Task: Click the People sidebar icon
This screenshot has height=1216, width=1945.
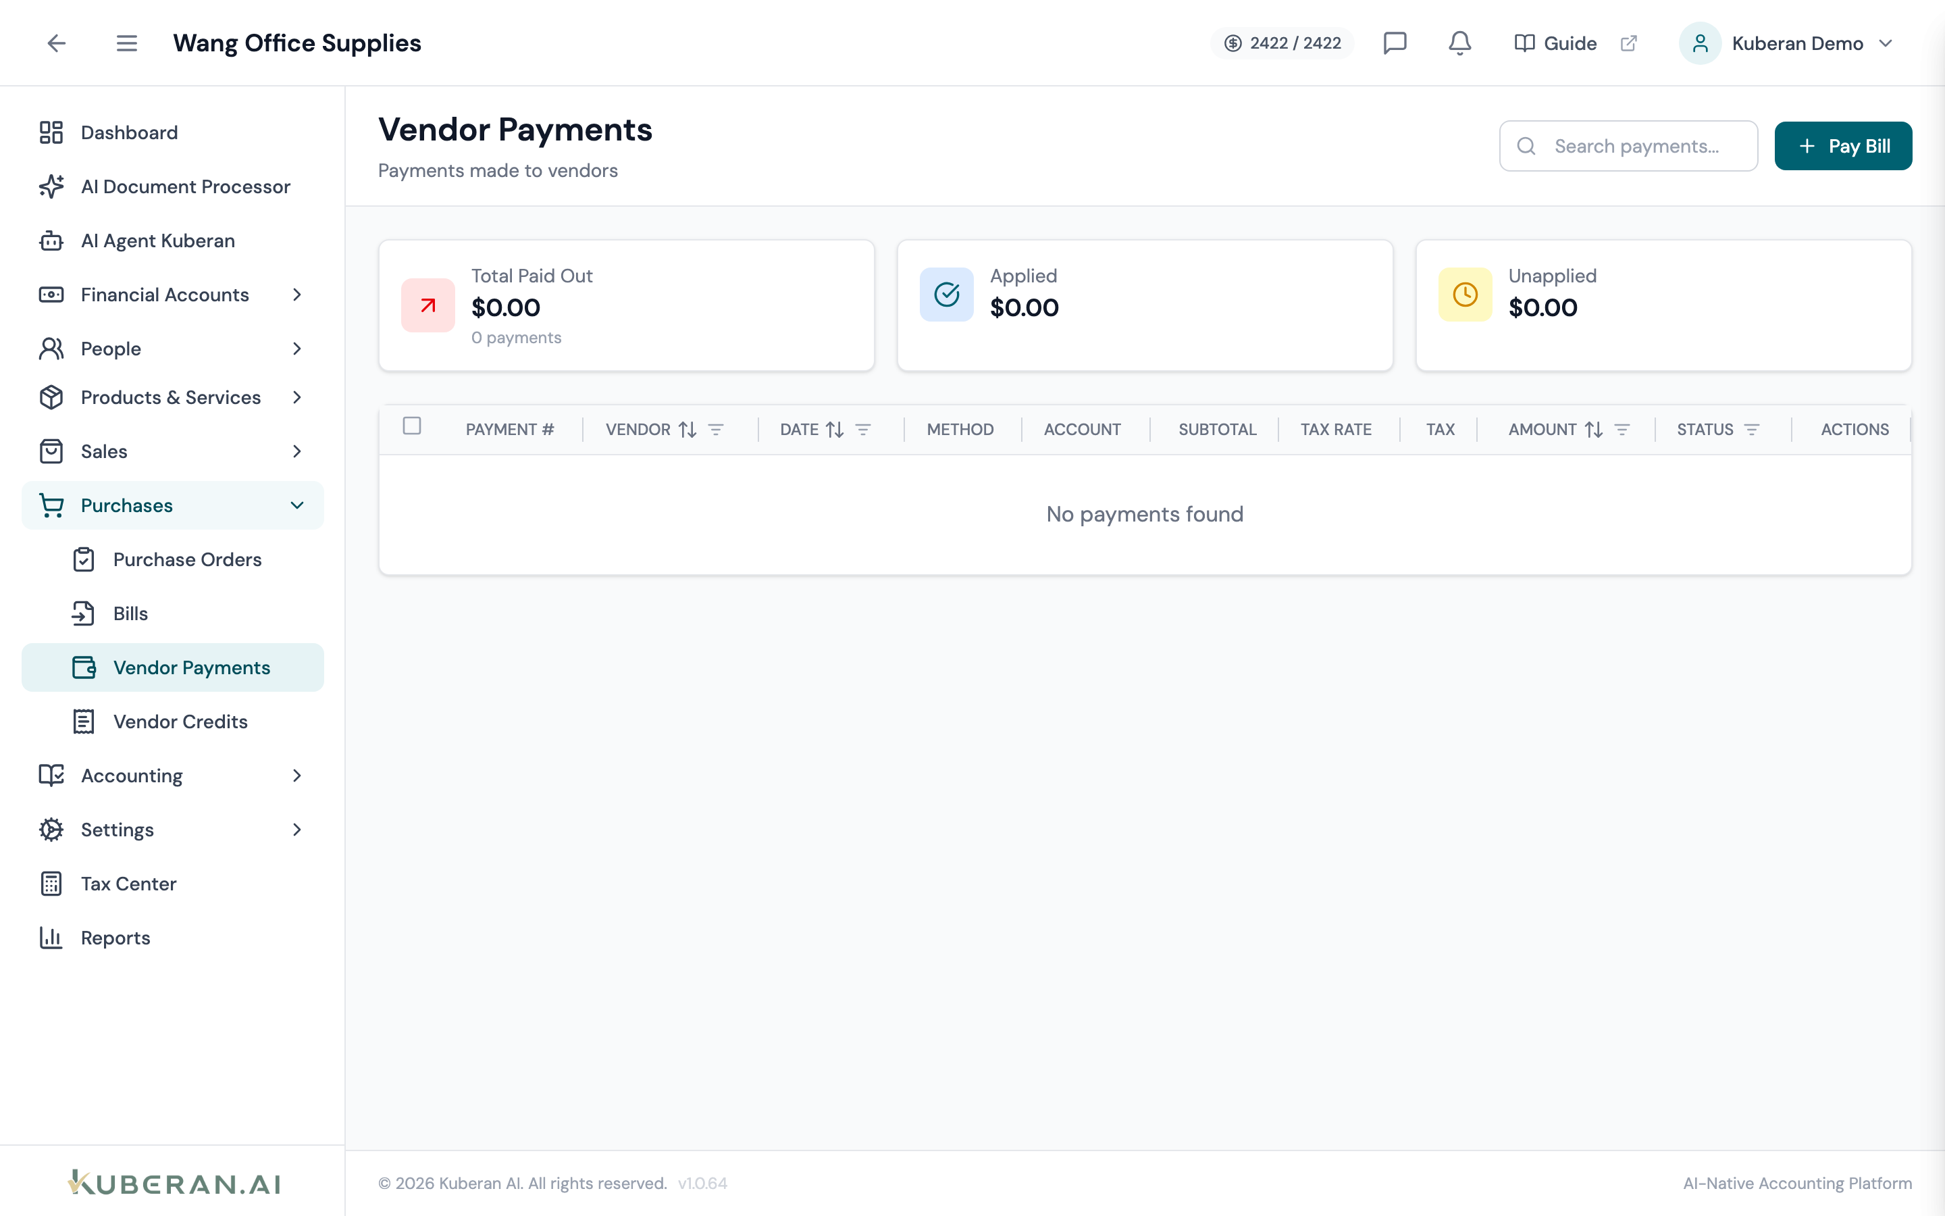Action: point(51,348)
